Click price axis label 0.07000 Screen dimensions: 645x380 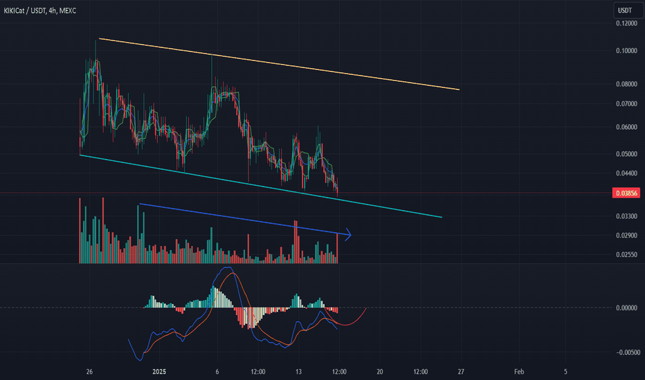click(626, 104)
